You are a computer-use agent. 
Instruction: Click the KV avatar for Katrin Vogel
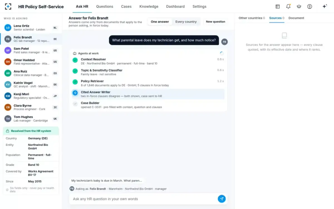click(8, 84)
